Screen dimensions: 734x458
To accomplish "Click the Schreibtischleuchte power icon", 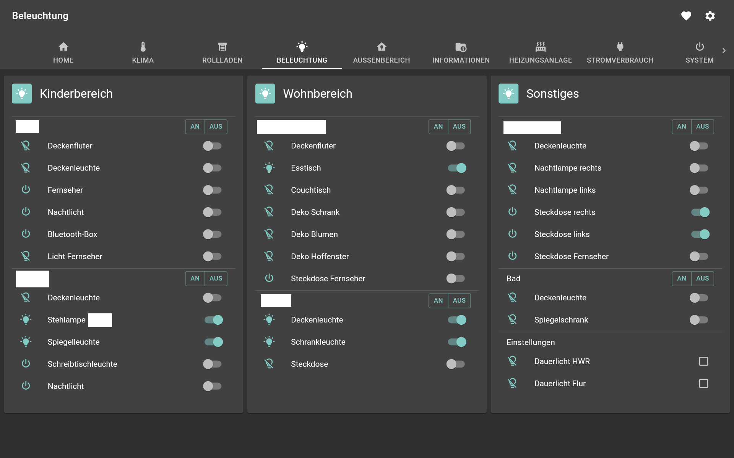I will tap(26, 363).
